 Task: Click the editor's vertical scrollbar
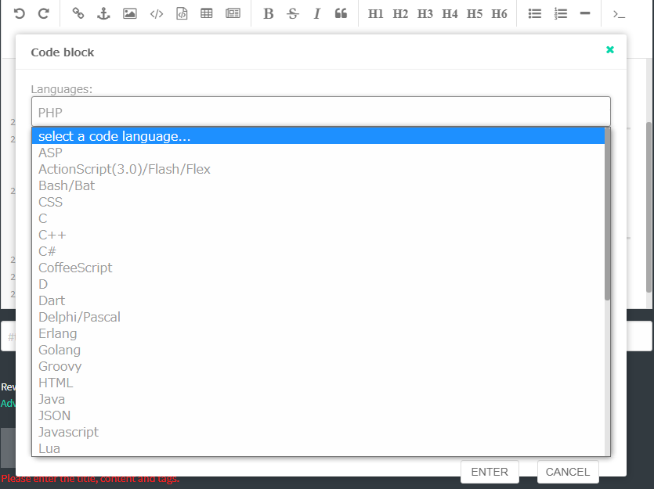click(x=649, y=208)
